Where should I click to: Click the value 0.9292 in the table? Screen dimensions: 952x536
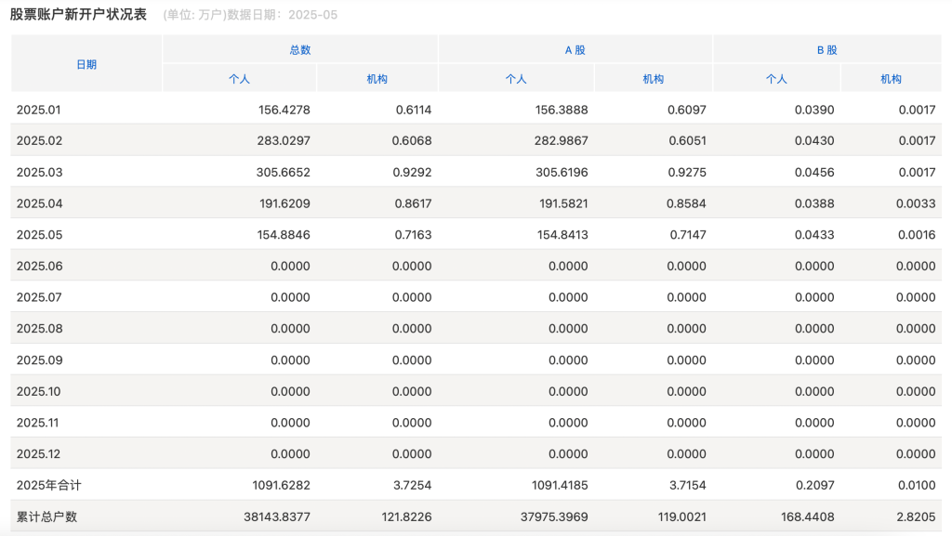(x=411, y=172)
